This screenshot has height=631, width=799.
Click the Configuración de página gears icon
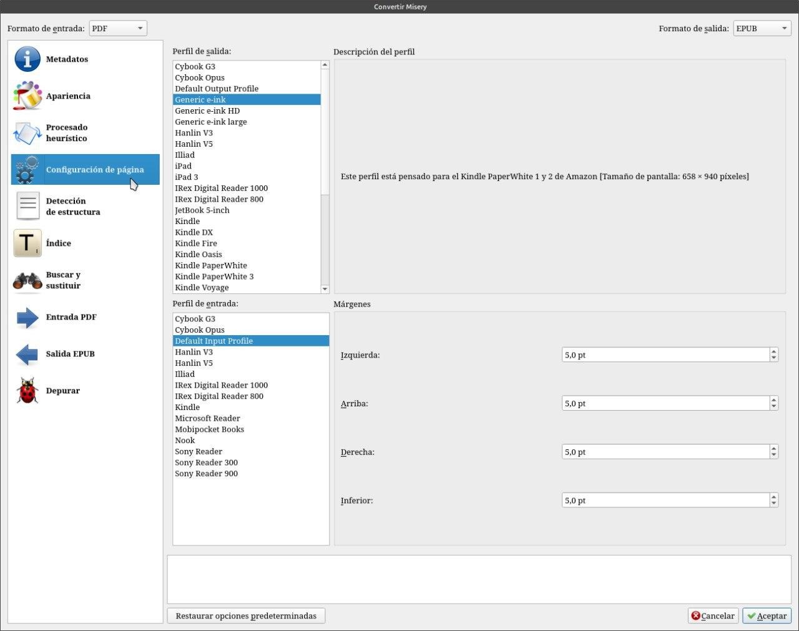tap(27, 170)
